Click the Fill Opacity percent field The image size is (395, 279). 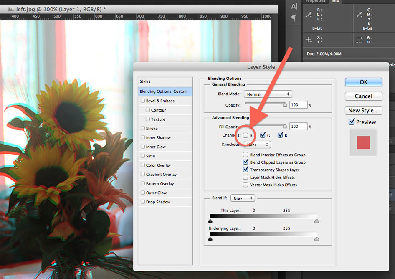[x=298, y=126]
